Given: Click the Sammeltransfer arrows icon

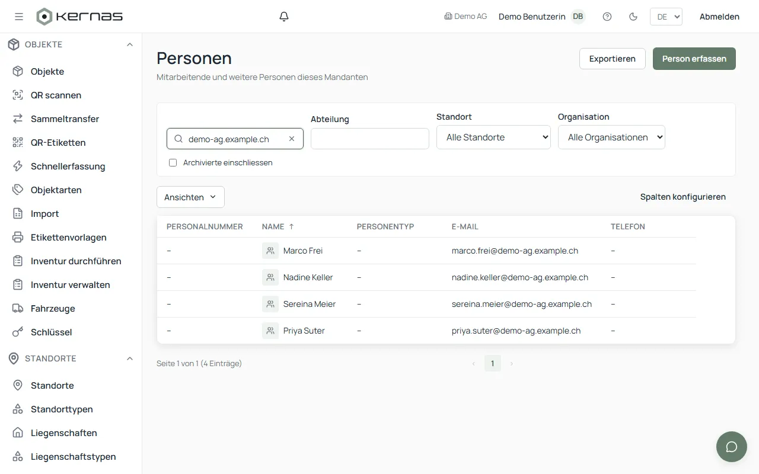Looking at the screenshot, I should [18, 118].
